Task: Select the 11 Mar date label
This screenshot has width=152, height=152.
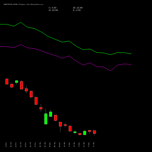Action: (69, 144)
